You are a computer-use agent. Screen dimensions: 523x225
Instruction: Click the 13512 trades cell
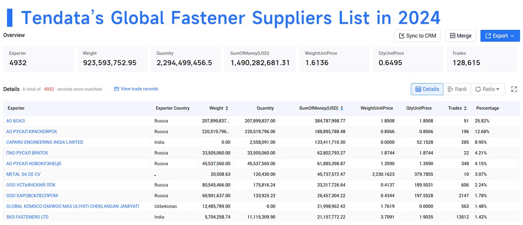point(462,217)
